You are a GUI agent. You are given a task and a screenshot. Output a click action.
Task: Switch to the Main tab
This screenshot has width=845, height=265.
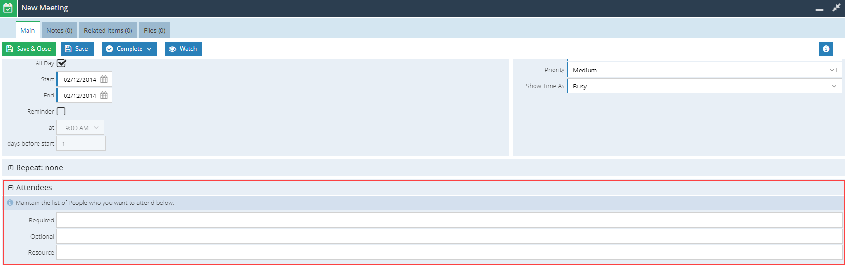point(28,30)
